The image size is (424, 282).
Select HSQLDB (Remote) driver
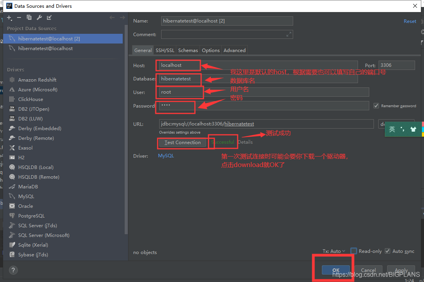click(39, 177)
